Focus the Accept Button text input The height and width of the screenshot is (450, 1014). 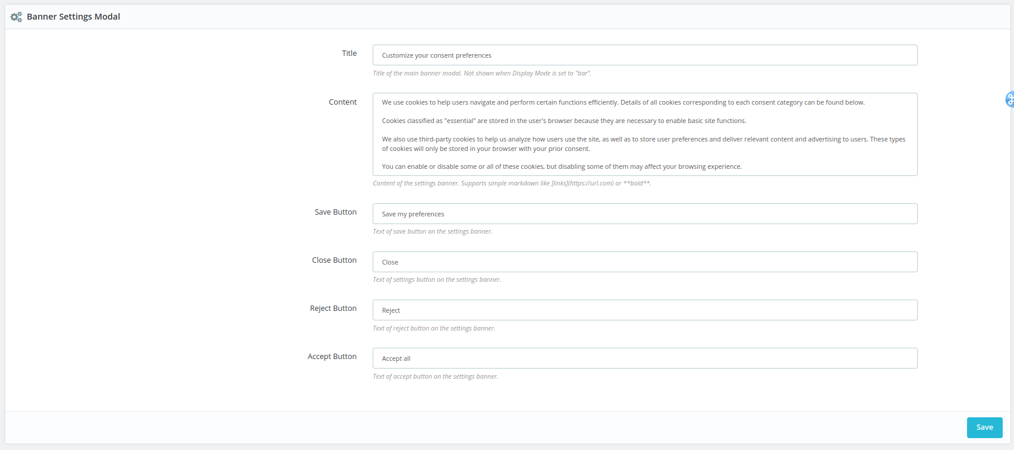[644, 358]
